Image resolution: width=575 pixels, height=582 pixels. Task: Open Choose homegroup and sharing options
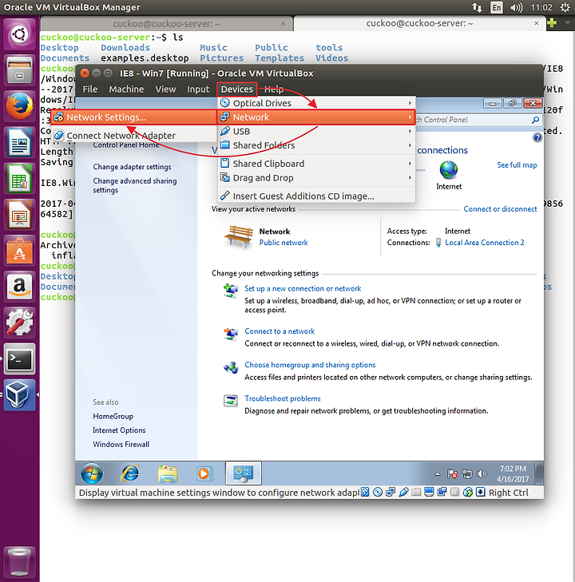pos(310,365)
